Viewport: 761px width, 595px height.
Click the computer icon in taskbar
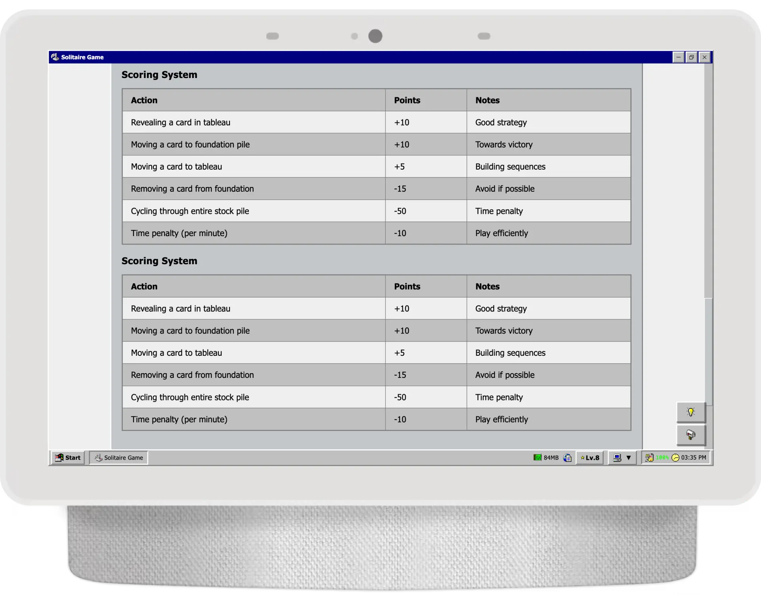[617, 458]
